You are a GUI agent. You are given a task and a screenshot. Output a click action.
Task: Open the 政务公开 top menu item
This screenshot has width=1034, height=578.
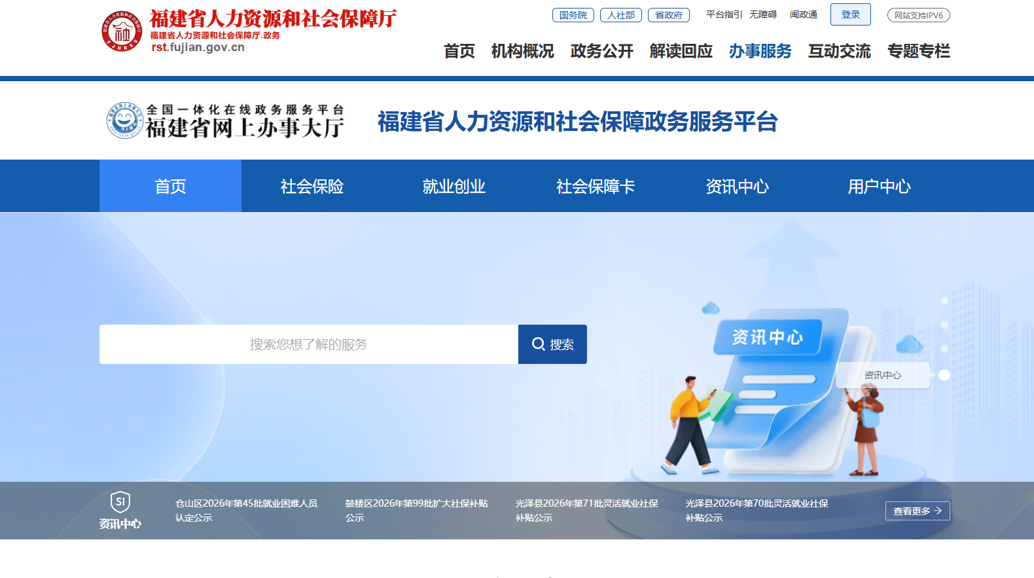[x=601, y=51]
